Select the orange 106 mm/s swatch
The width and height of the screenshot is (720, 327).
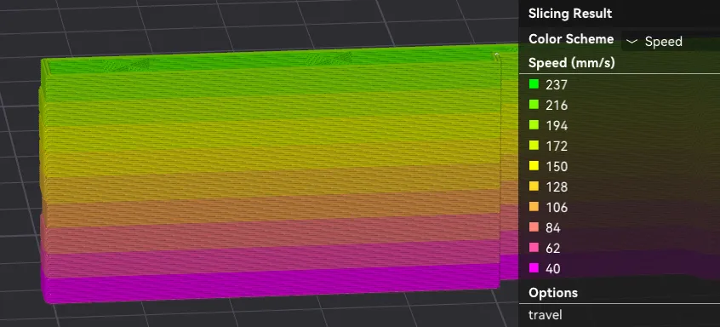tap(534, 207)
